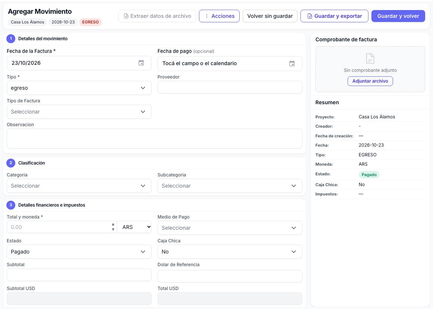Open the Caja Chica dropdown
The width and height of the screenshot is (433, 309).
coord(230,251)
